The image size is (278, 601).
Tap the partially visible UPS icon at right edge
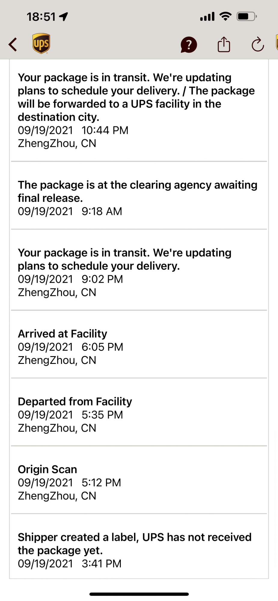[277, 42]
